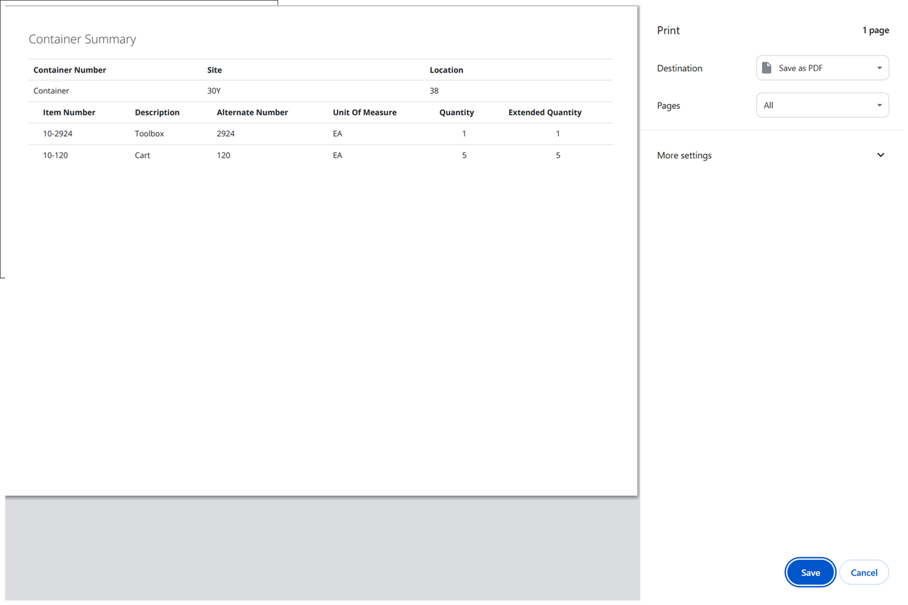This screenshot has width=908, height=605.
Task: Click the Container cell under Container Number
Action: coord(51,91)
